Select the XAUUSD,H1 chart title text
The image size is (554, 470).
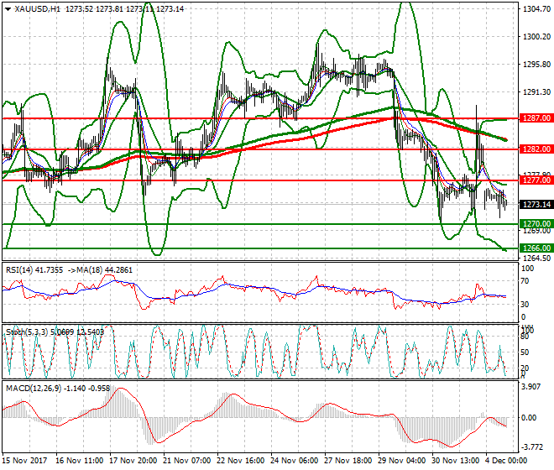click(x=38, y=9)
